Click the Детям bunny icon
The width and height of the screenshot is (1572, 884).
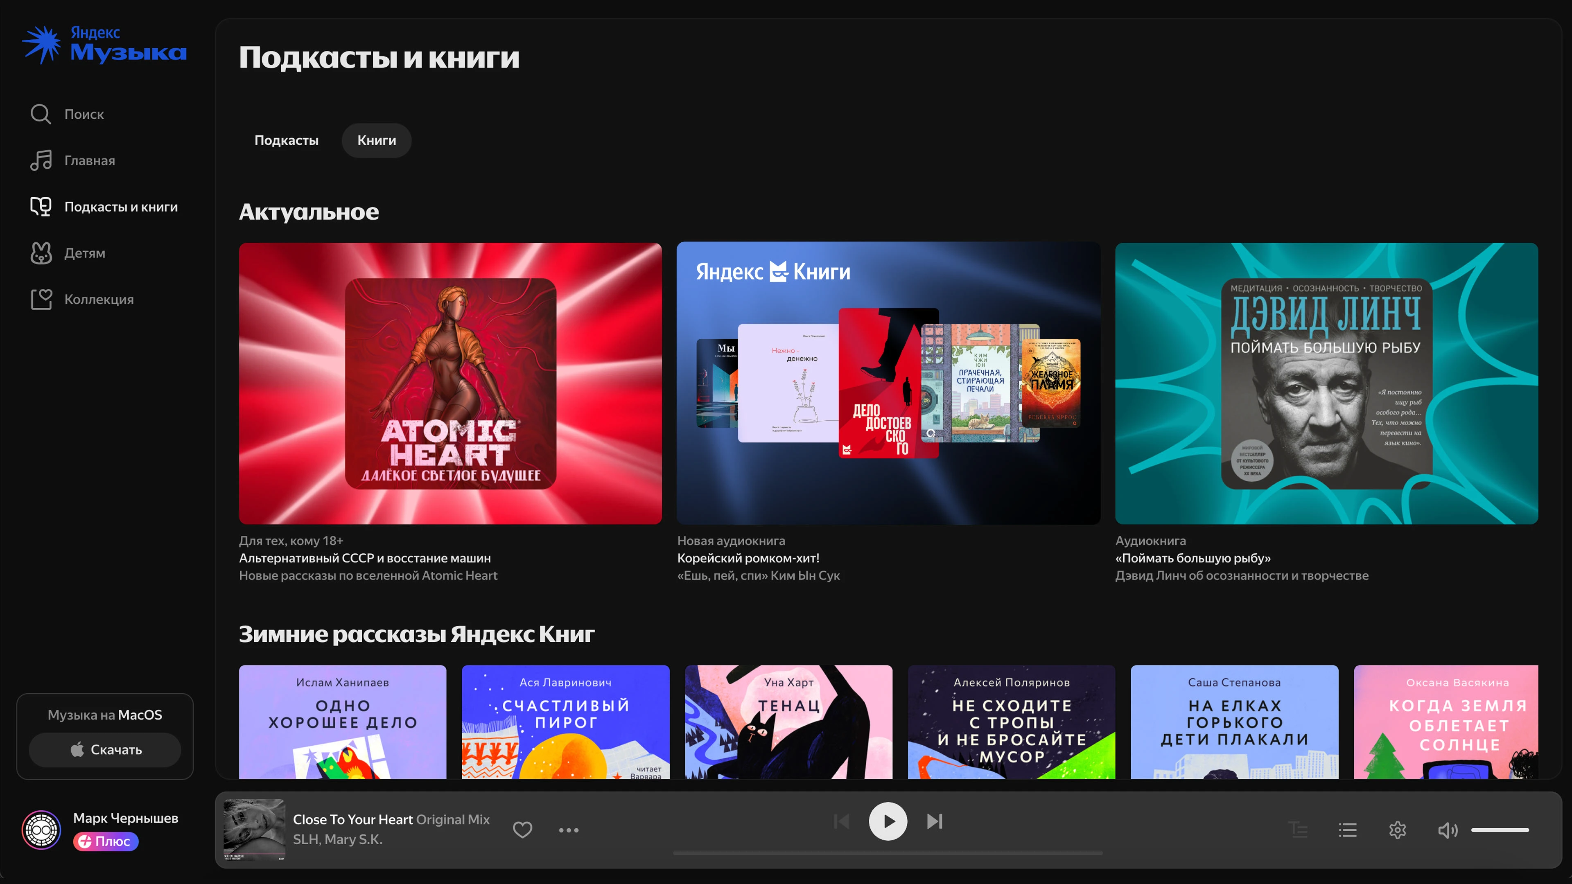tap(41, 253)
